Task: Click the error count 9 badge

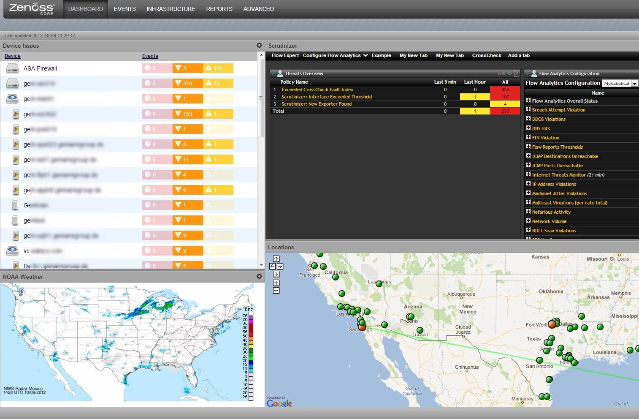Action: coord(188,235)
